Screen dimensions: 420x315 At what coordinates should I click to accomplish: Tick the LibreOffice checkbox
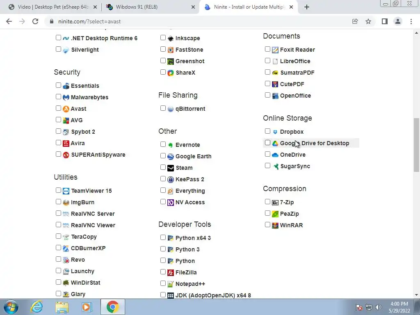tap(267, 61)
